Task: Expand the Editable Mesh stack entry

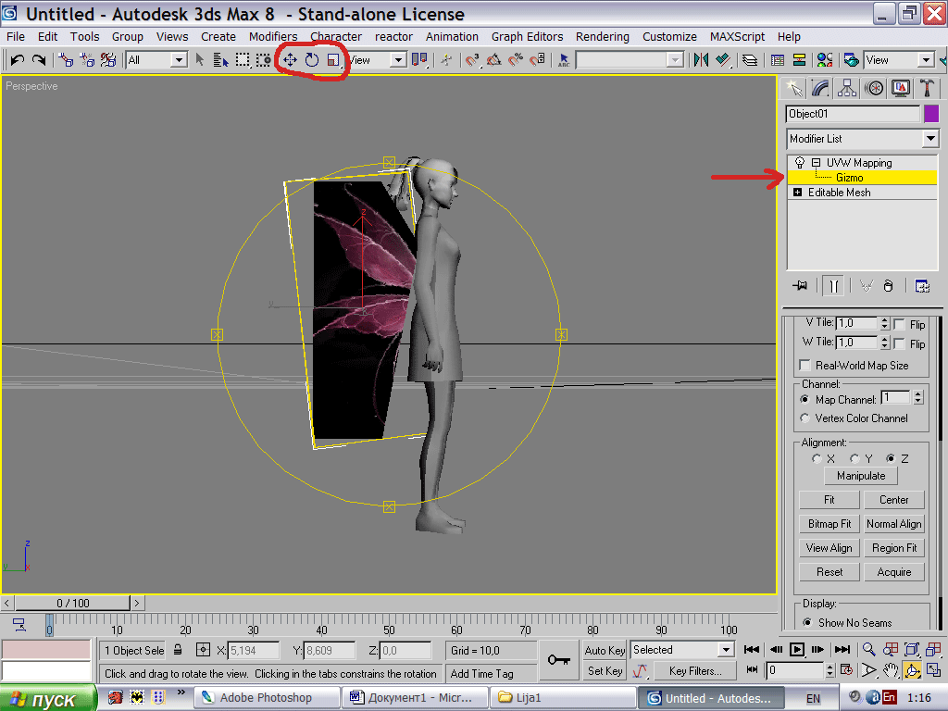Action: click(797, 193)
